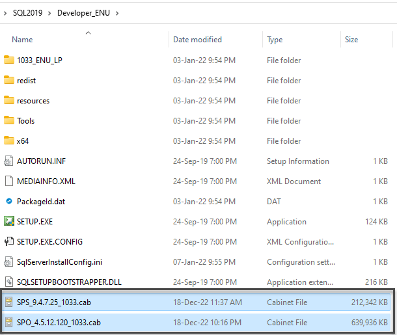Select the SETUP.EXE.CONFIG file name
397x335 pixels.
(49, 242)
